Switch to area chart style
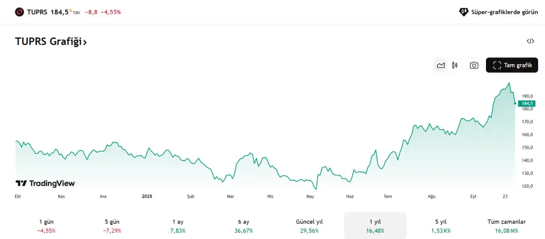545x239 pixels. click(x=441, y=65)
